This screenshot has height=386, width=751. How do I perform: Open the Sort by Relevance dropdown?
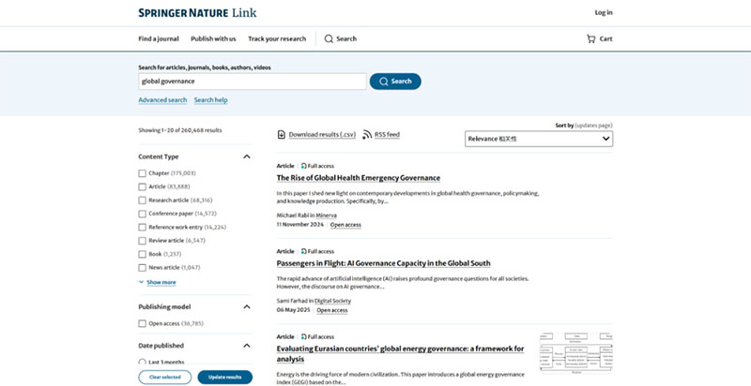click(x=538, y=139)
